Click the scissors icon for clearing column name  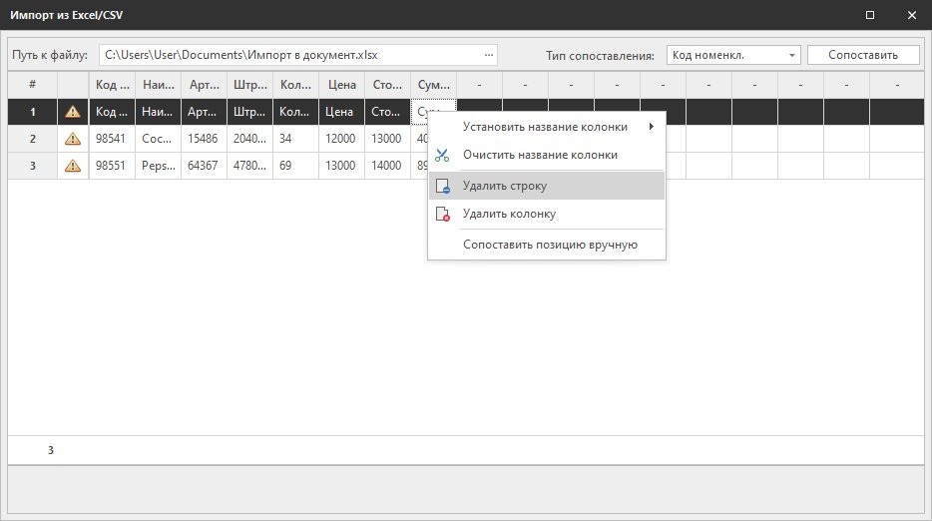pos(443,155)
